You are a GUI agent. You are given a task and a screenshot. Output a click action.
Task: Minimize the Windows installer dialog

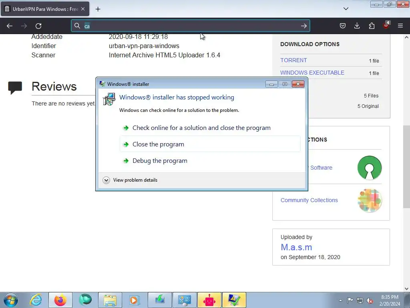tap(271, 84)
